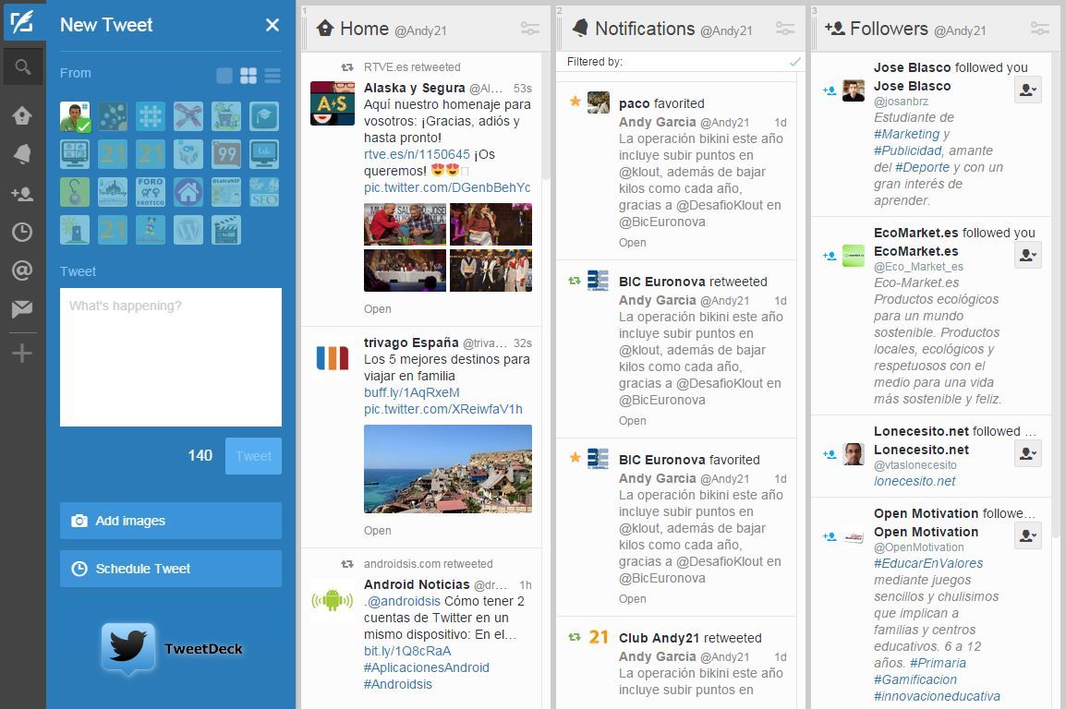Image resolution: width=1066 pixels, height=709 pixels.
Task: Close the New Tweet panel
Action: pyautogui.click(x=273, y=25)
